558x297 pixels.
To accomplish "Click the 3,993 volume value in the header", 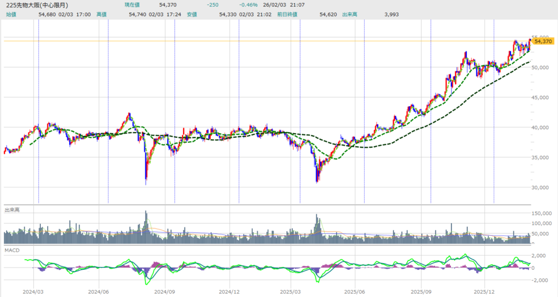I will (x=375, y=14).
